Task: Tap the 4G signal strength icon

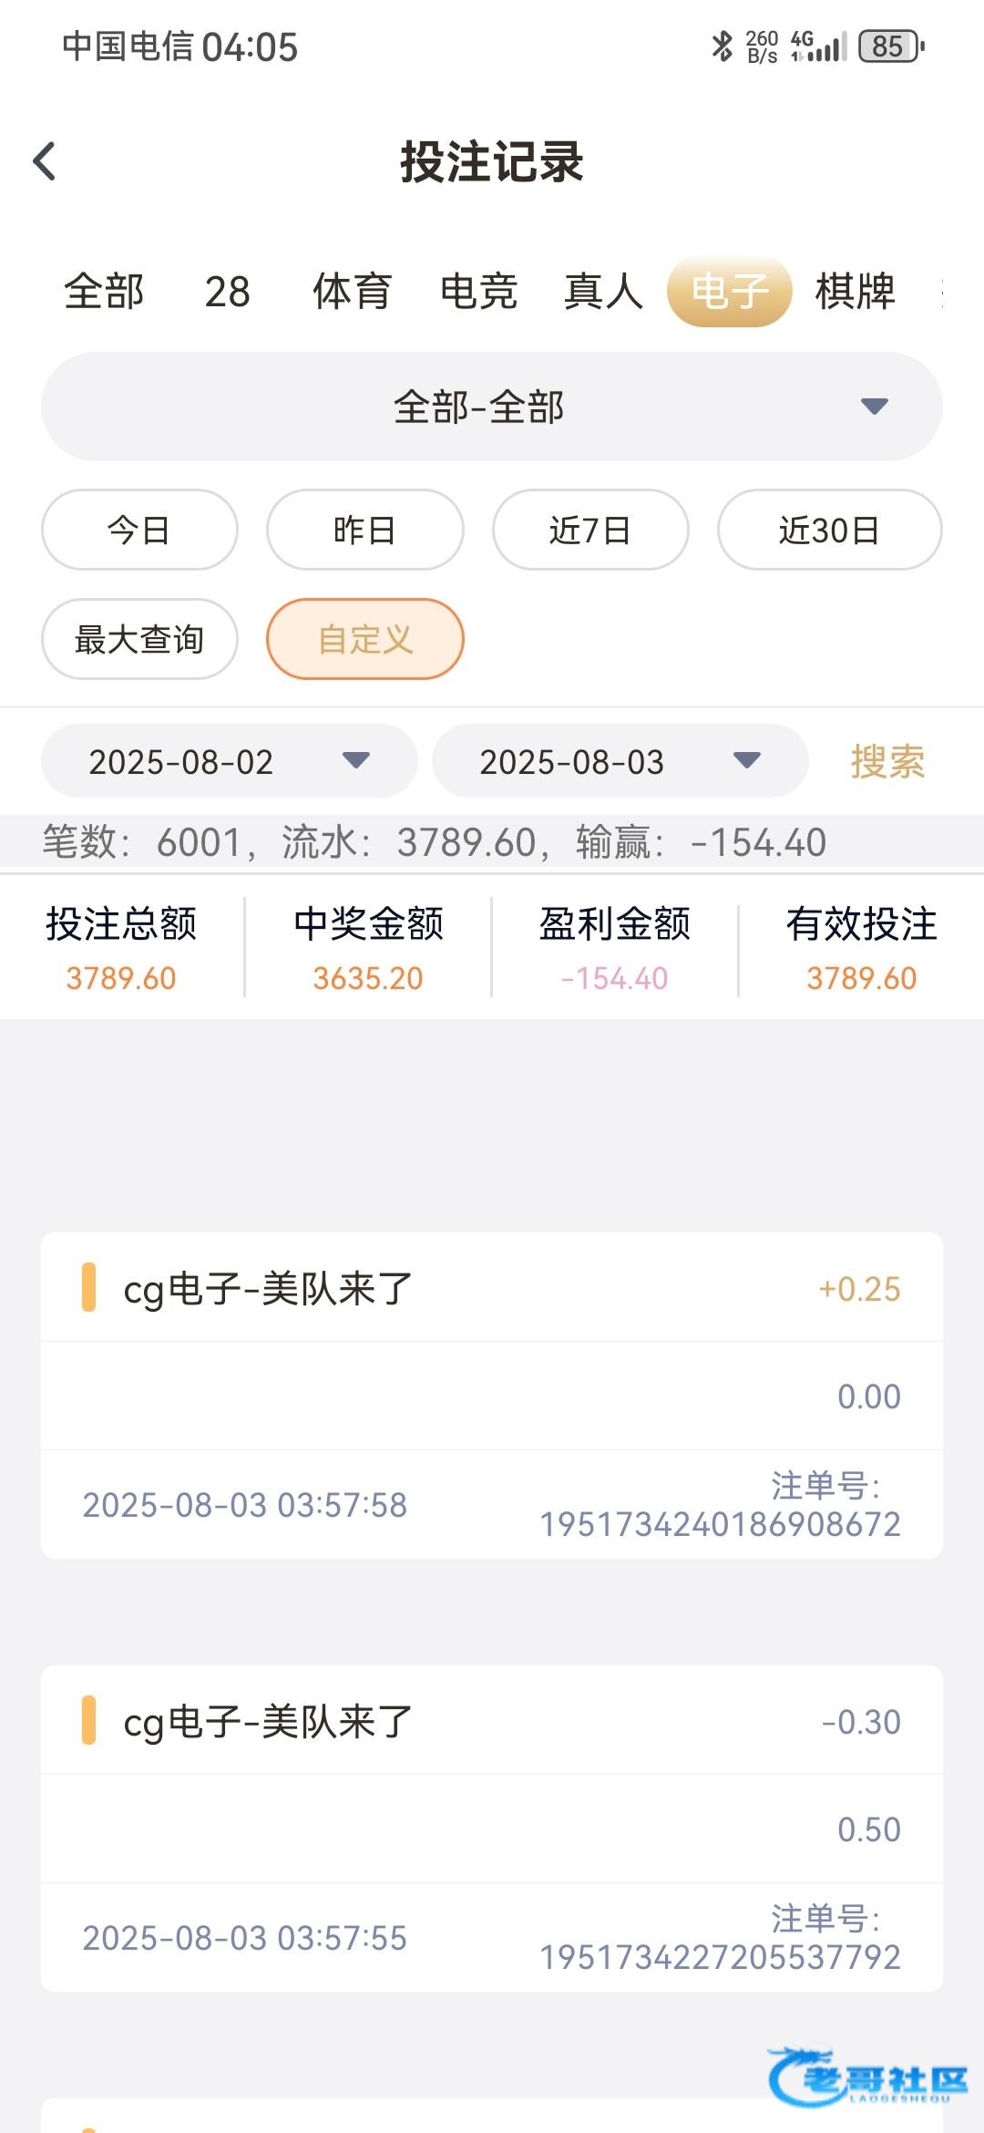Action: pyautogui.click(x=818, y=46)
